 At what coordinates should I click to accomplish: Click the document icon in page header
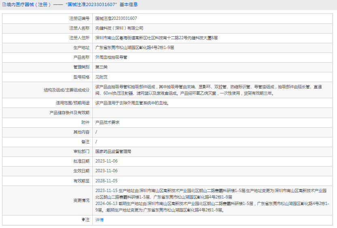click(4, 4)
